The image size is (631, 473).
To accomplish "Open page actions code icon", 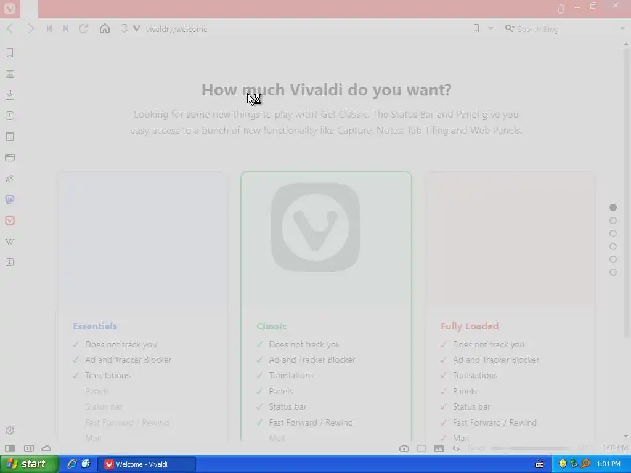I will (456, 448).
